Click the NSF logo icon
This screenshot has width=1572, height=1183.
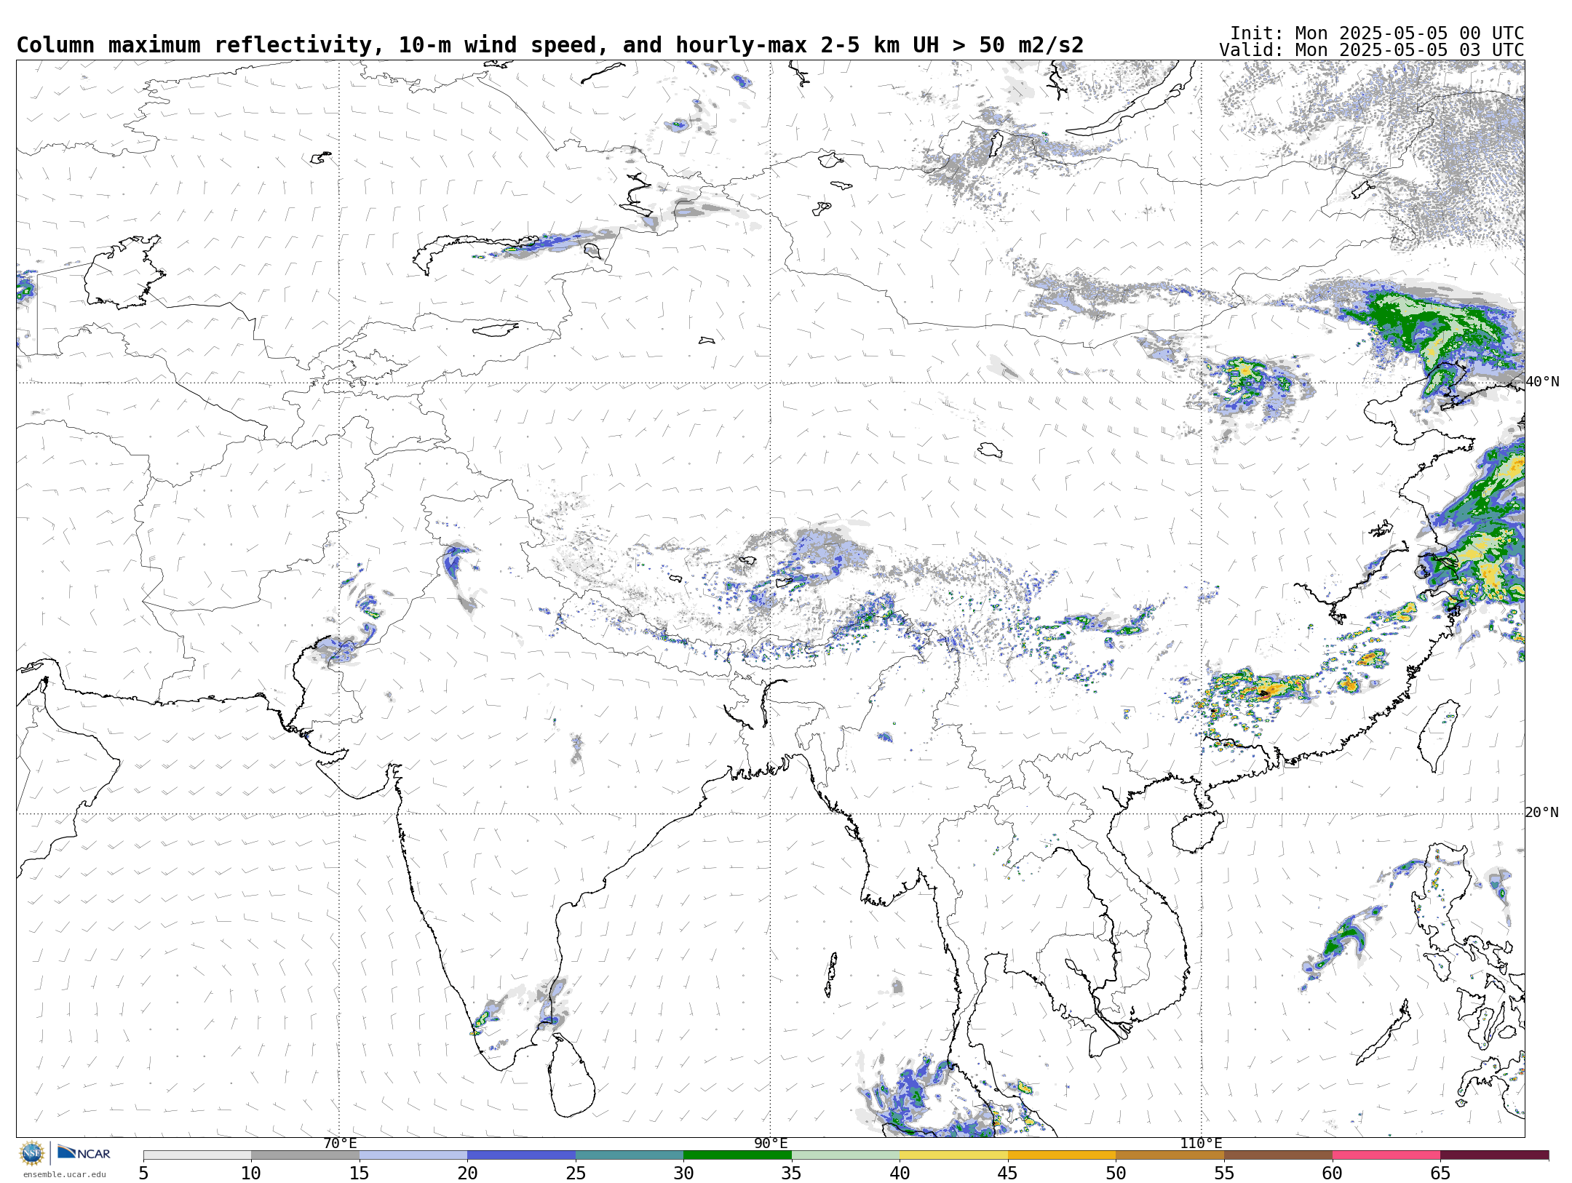coord(32,1153)
